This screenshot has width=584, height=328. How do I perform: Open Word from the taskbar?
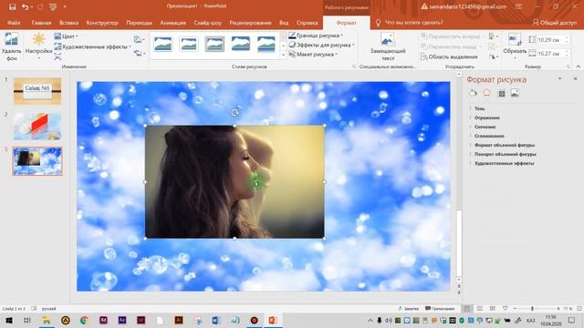coord(216,320)
